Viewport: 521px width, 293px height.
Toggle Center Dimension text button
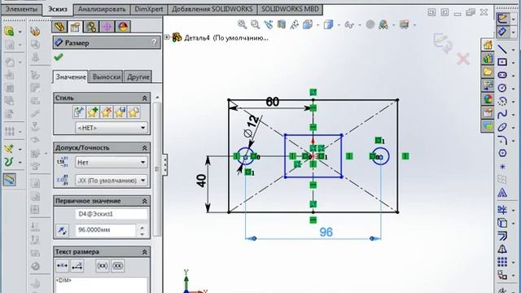point(62,266)
